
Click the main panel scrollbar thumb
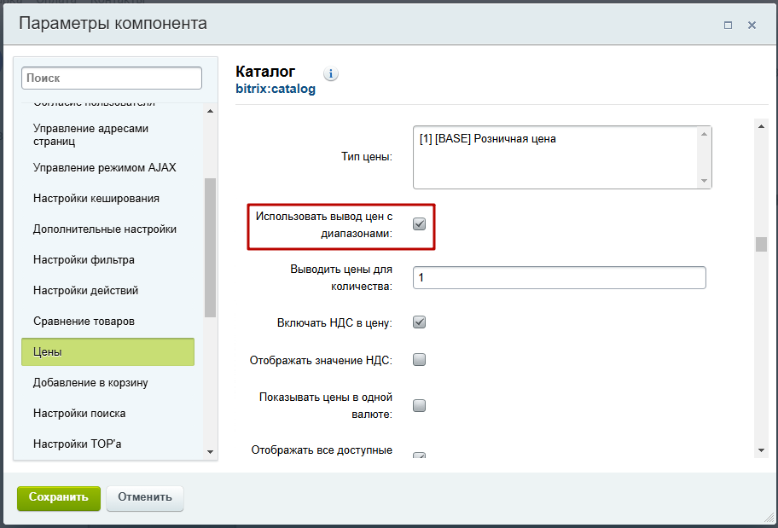tap(762, 244)
